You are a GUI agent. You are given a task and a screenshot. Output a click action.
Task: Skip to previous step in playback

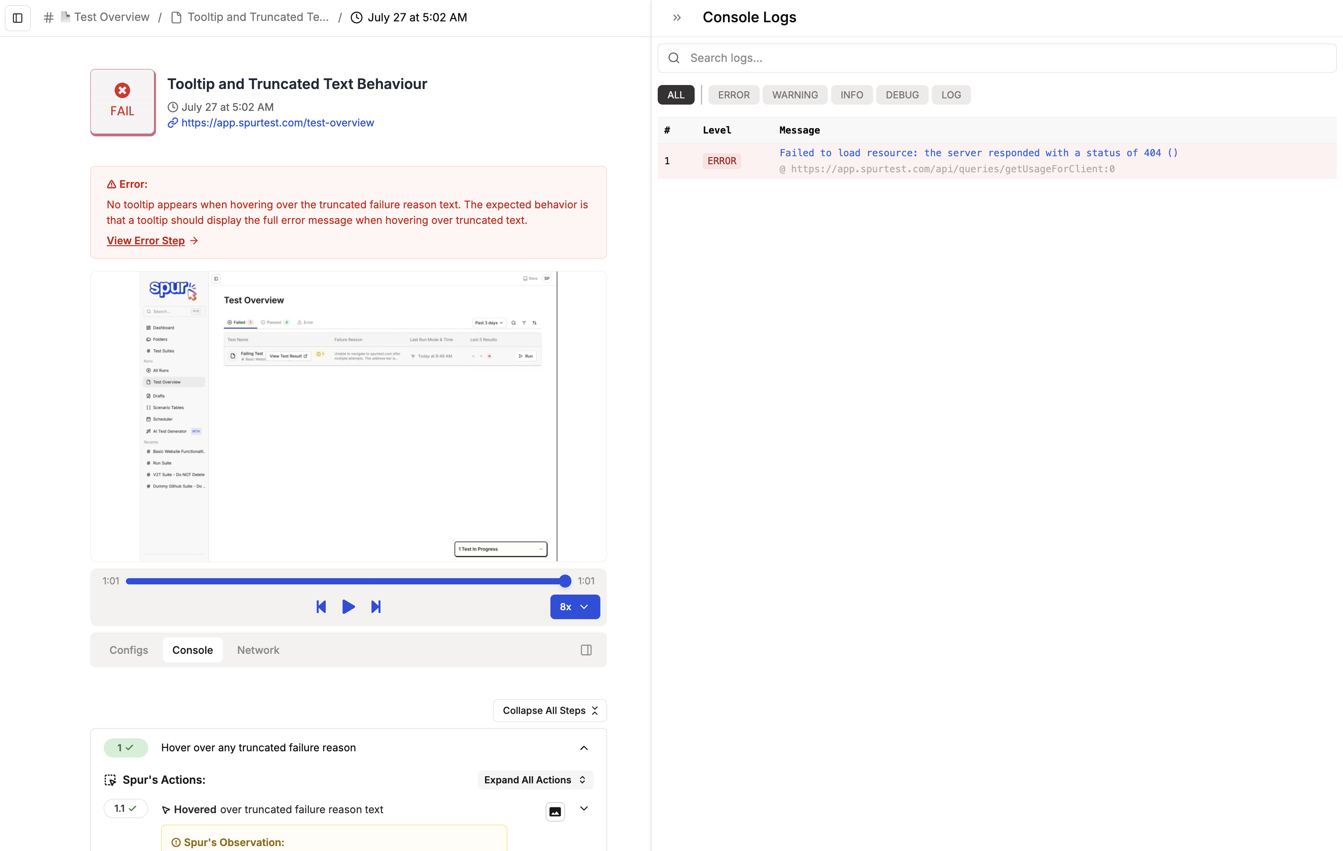[321, 607]
